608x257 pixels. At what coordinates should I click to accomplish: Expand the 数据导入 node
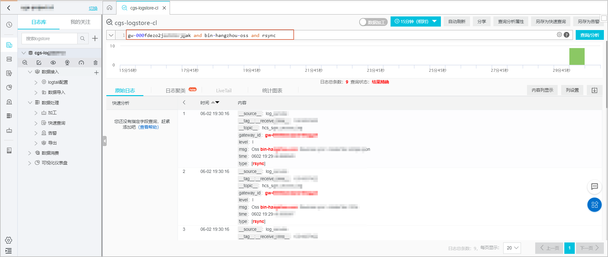(36, 92)
